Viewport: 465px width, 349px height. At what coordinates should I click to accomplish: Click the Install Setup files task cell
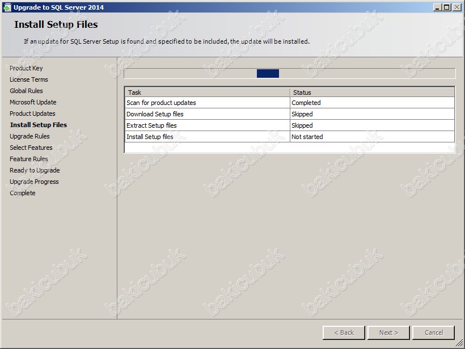208,137
